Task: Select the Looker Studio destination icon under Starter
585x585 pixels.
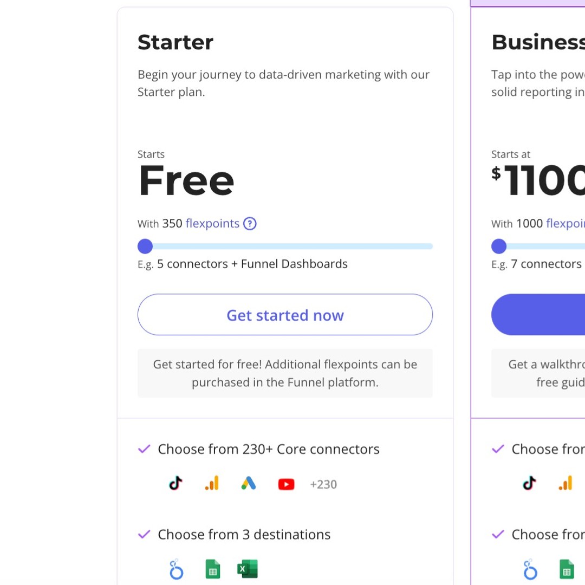Action: point(176,569)
